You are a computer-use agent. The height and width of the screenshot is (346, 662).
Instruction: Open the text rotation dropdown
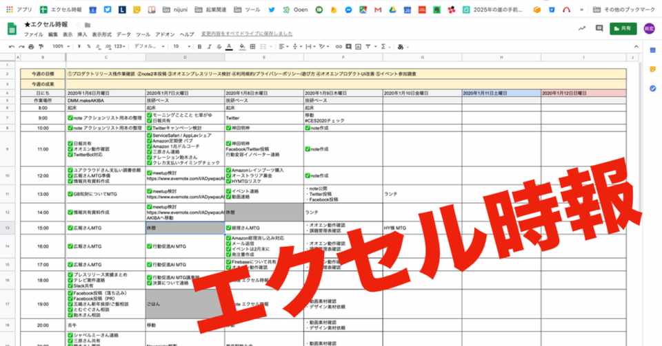[x=324, y=47]
